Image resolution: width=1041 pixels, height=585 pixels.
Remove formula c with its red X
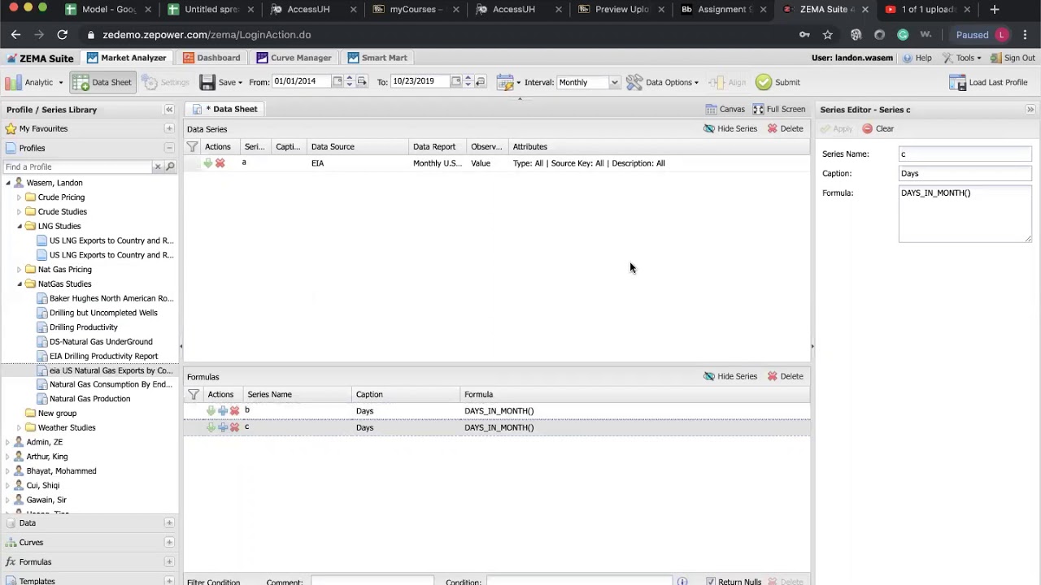coord(234,427)
